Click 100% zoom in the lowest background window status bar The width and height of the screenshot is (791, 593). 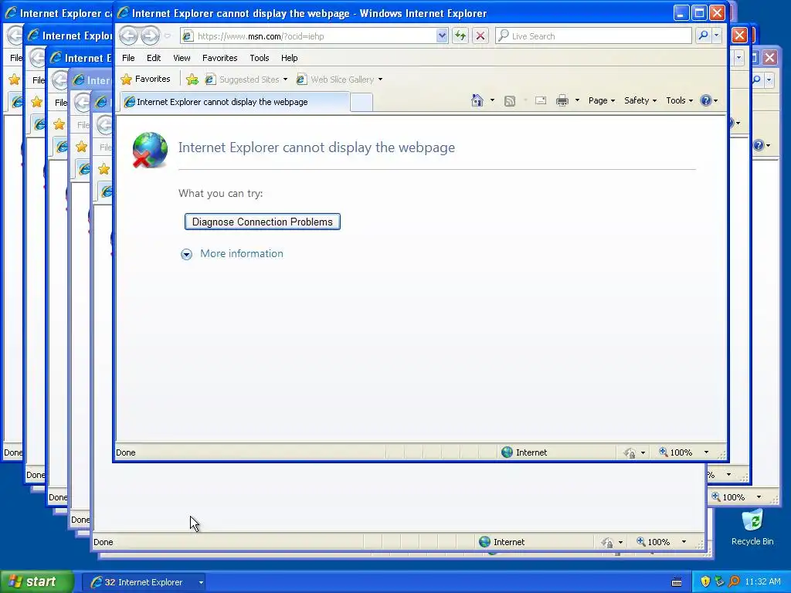[x=654, y=541]
